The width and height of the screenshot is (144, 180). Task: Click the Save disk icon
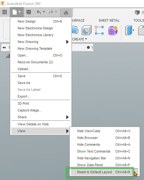tap(29, 12)
